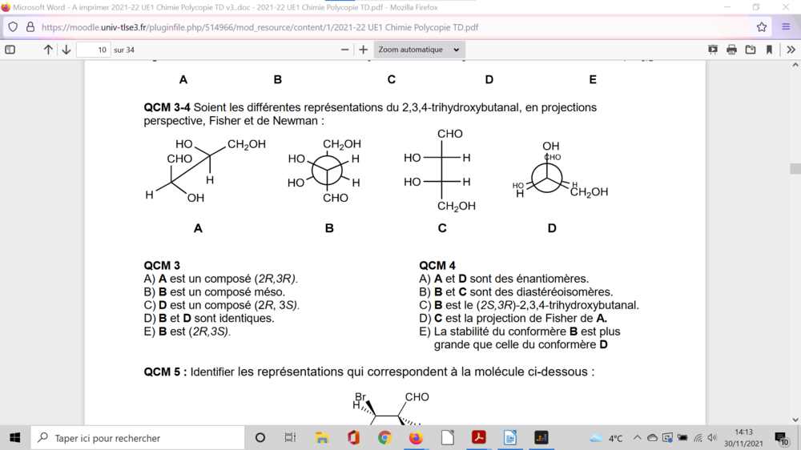Screen dimensions: 801x450
Task: Toggle the PDF sidebar panel
Action: [x=10, y=50]
